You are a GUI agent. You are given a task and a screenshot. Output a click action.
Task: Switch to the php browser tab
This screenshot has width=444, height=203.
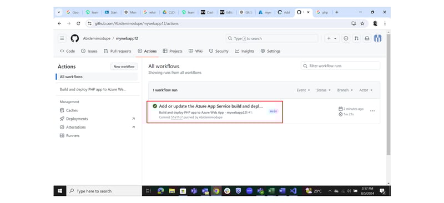322,12
